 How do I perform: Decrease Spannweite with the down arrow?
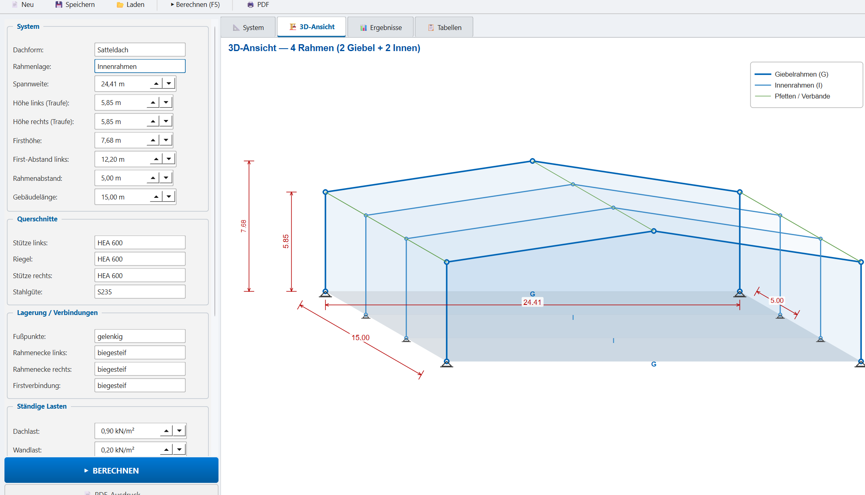point(169,84)
